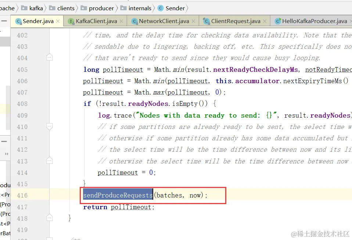Click the kafka folder icon in breadcrumb

[24, 8]
